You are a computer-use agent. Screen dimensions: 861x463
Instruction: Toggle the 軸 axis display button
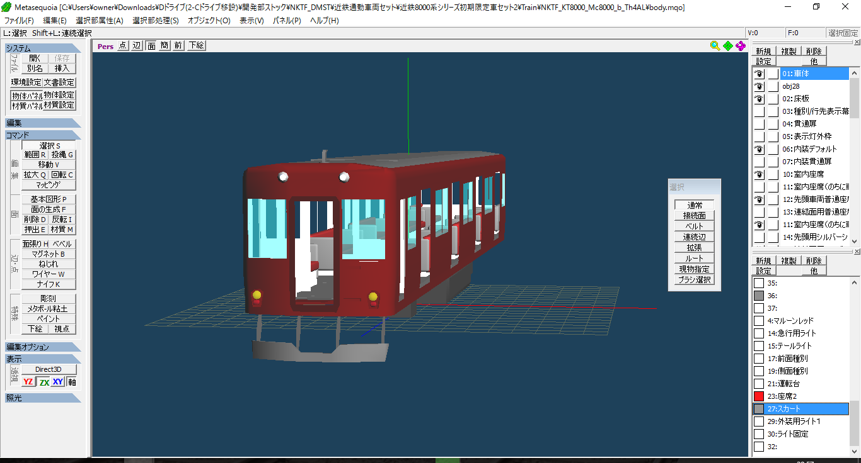coord(72,382)
